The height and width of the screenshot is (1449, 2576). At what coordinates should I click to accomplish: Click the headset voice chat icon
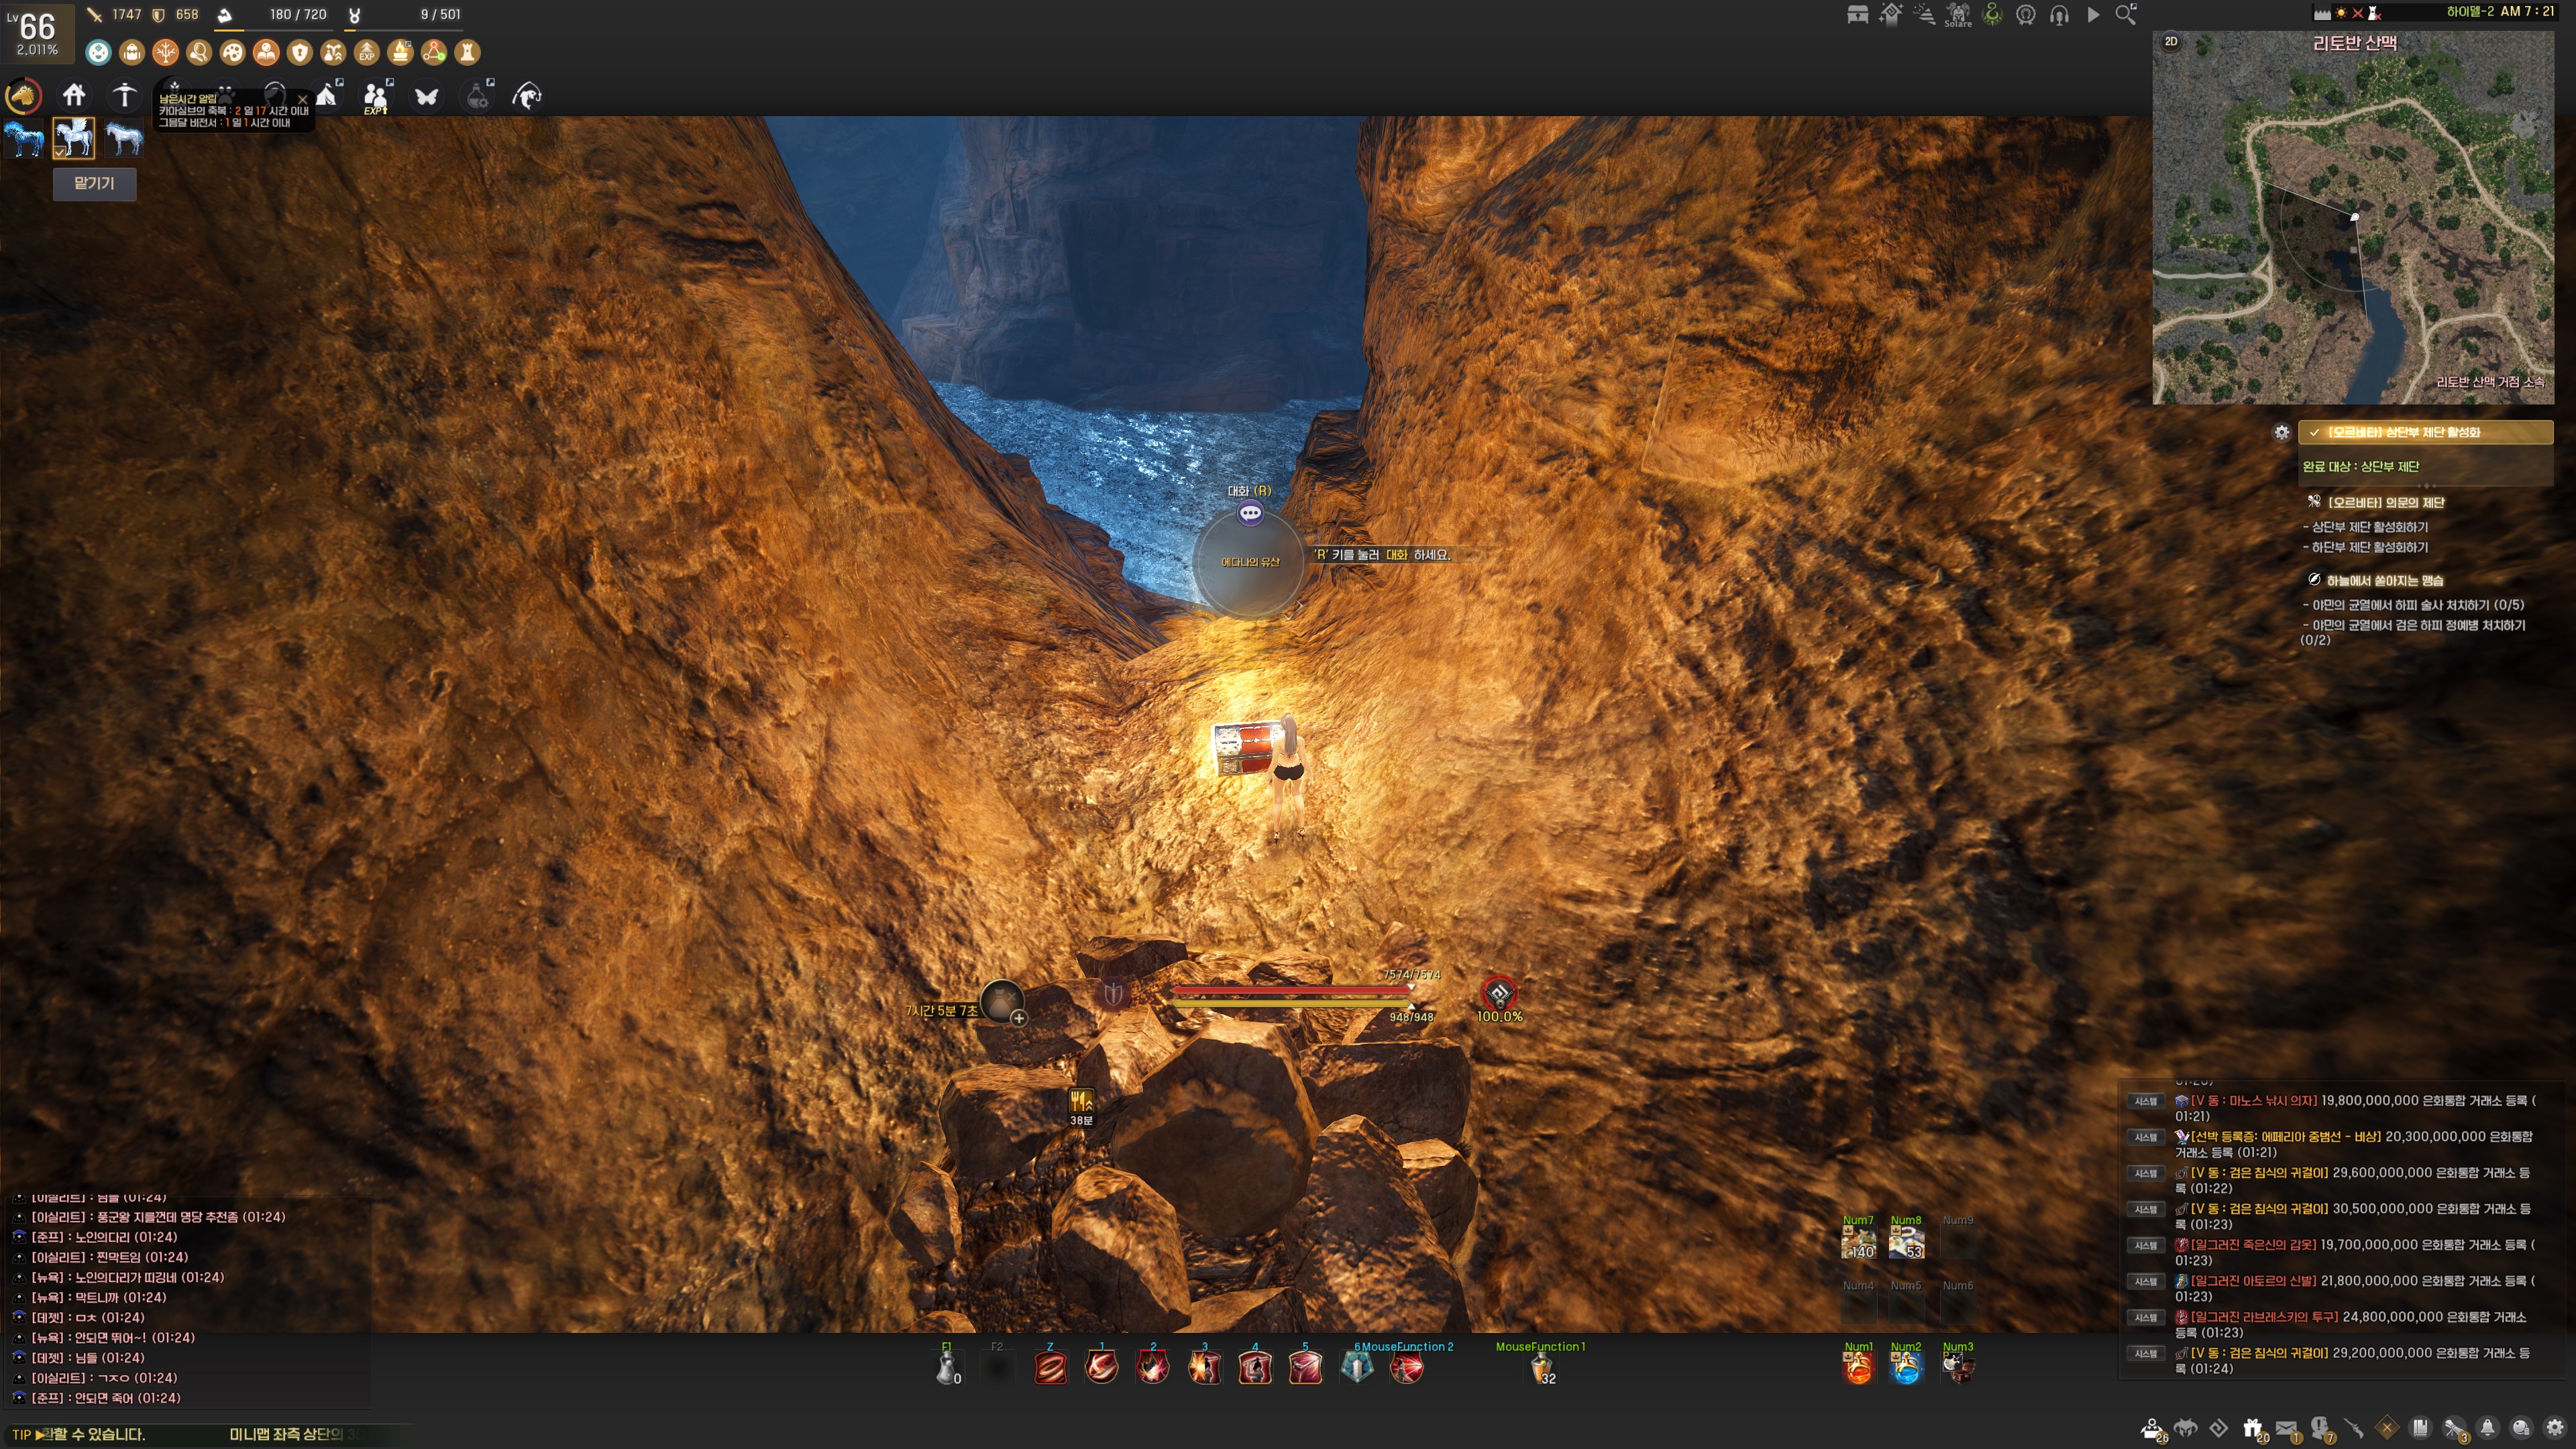pos(2059,15)
